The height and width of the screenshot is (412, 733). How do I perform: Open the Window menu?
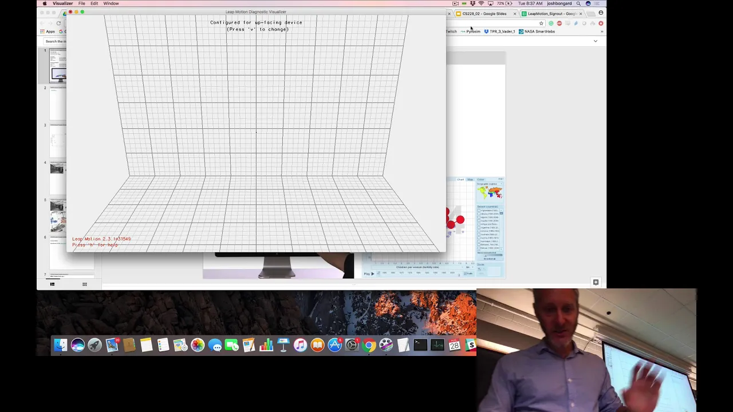[x=111, y=3]
